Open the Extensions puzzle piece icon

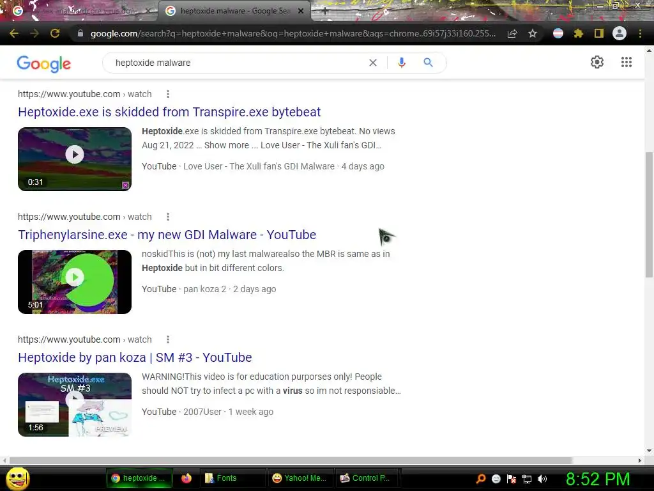click(578, 33)
